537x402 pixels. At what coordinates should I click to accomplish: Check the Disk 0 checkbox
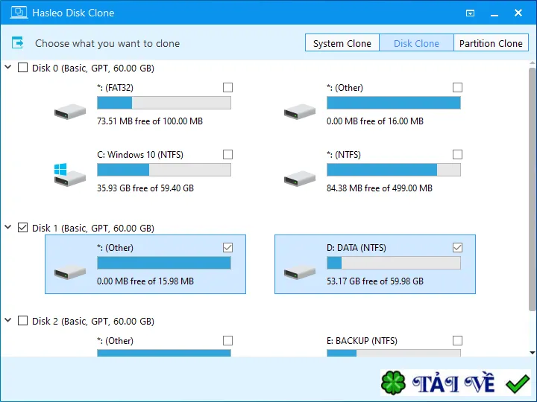(22, 67)
